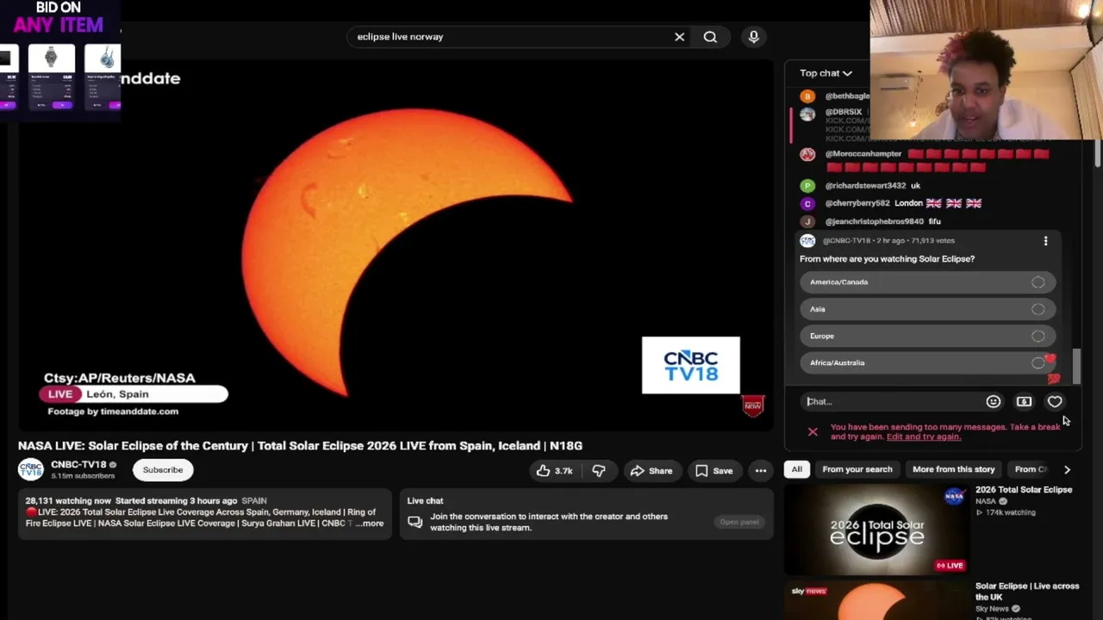Click the Chat message input
The image size is (1103, 620).
tap(892, 401)
